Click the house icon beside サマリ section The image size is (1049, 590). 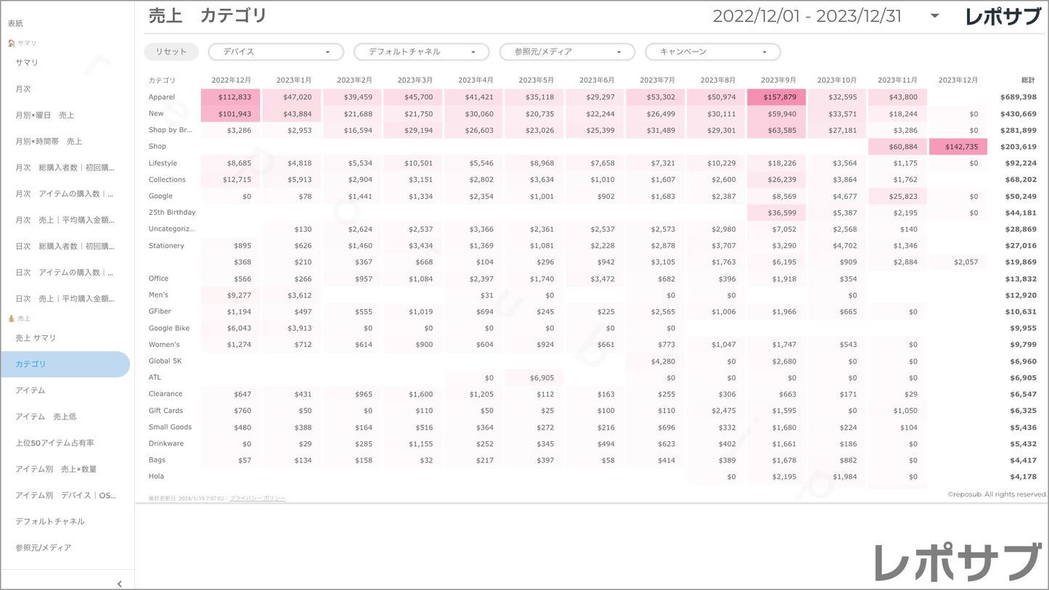(11, 44)
